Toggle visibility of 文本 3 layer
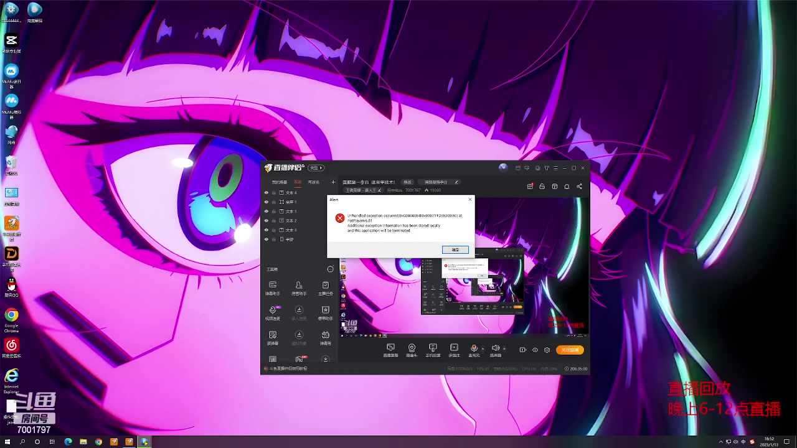 coord(266,230)
